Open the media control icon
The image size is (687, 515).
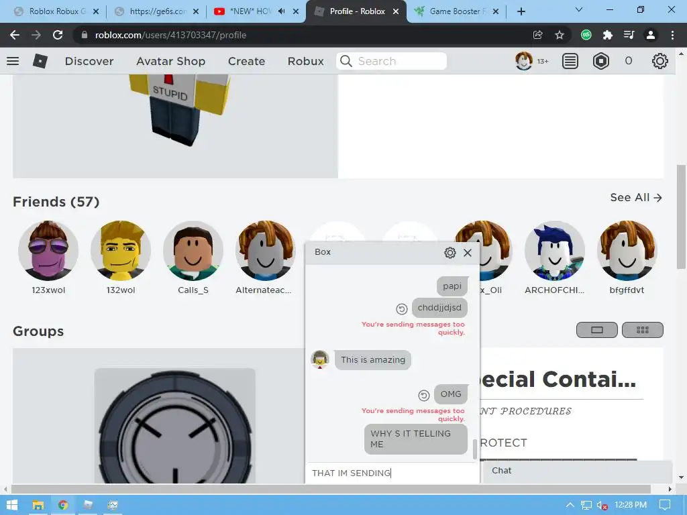tap(629, 35)
